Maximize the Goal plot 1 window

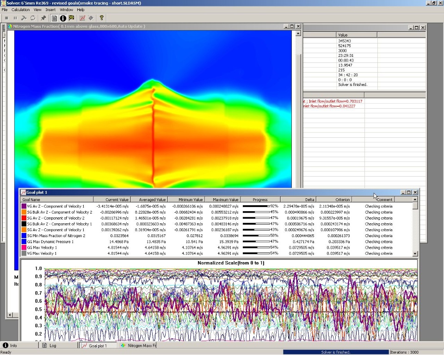tap(409, 192)
